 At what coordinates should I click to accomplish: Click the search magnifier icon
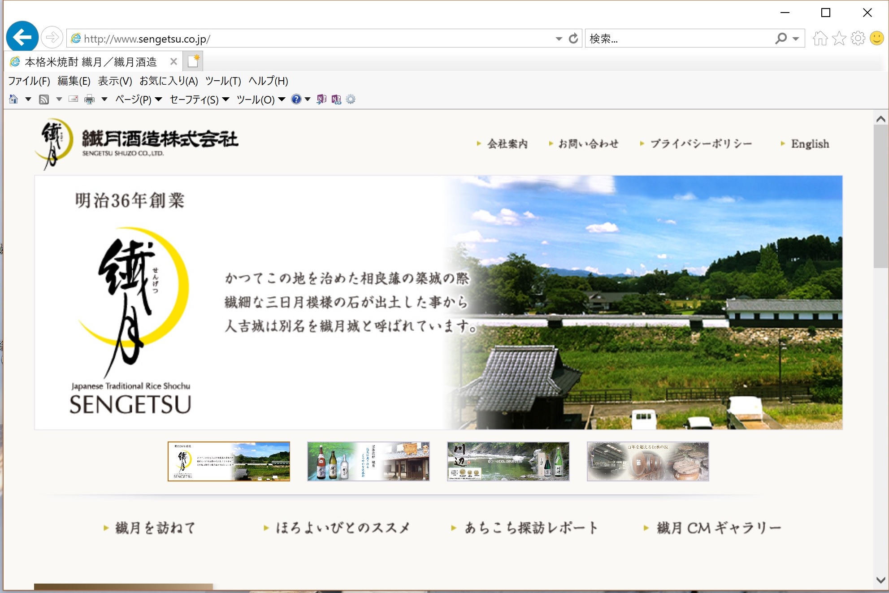click(x=781, y=39)
